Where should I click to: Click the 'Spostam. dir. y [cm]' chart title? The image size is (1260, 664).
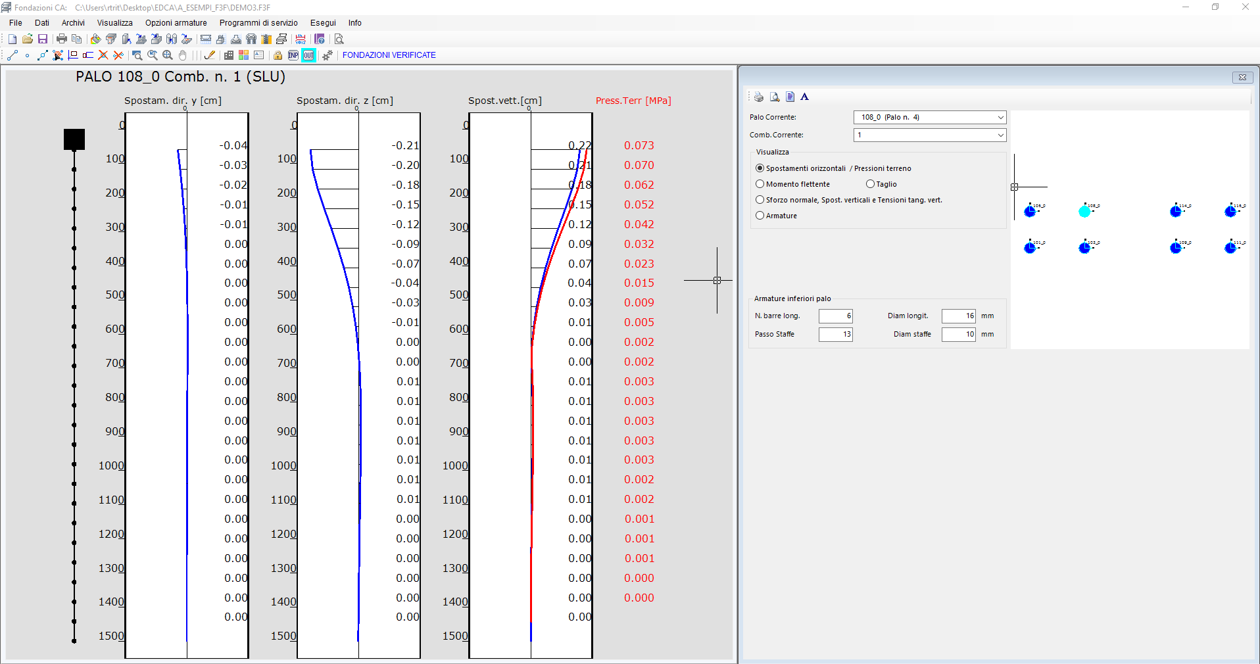(x=173, y=101)
